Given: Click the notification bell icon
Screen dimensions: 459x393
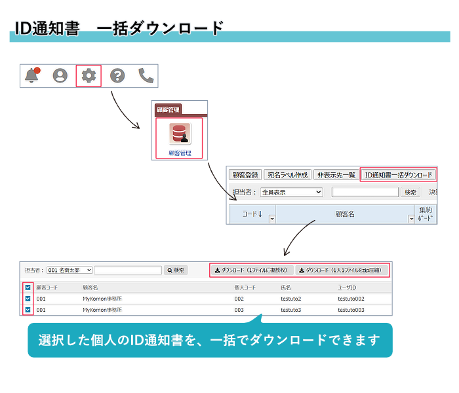Looking at the screenshot, I should [x=31, y=76].
